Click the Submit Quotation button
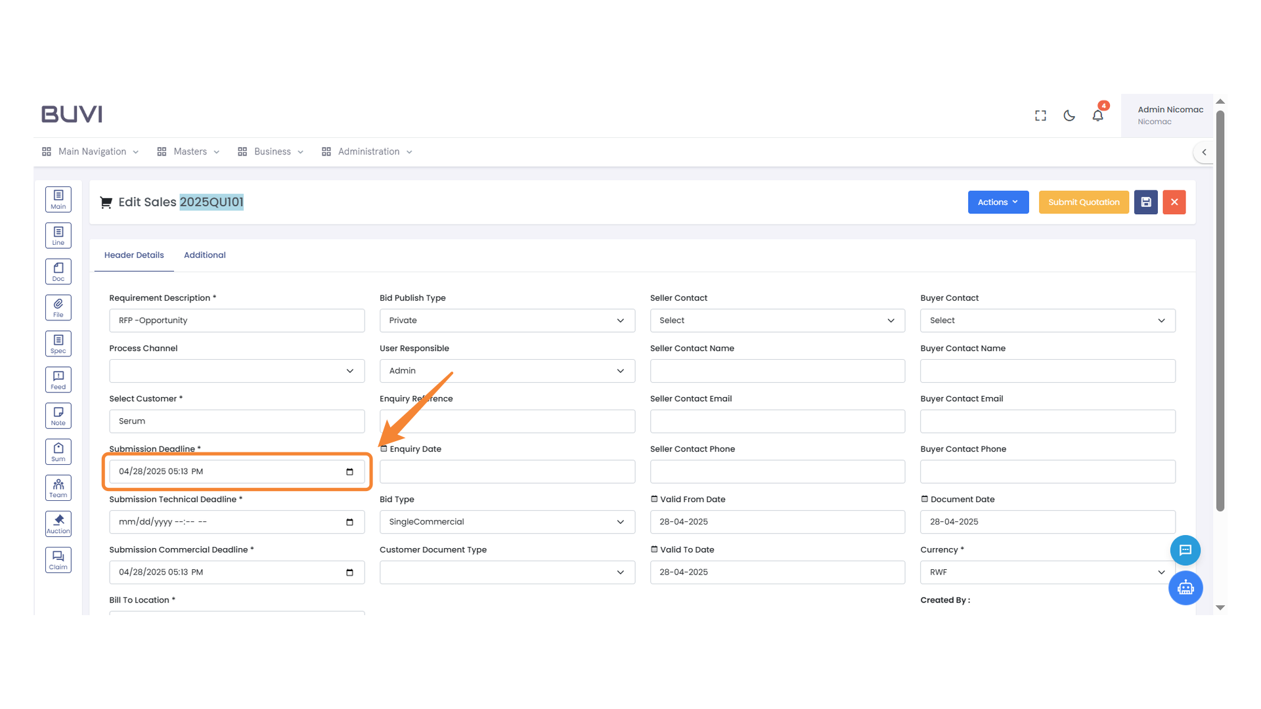This screenshot has width=1261, height=709. 1083,202
